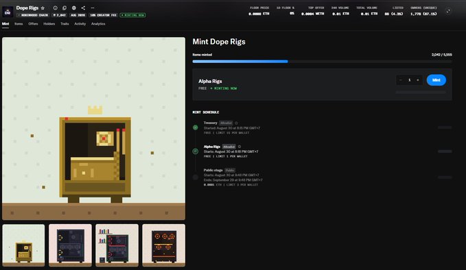Screen dimensions: 466x270
Task: Click the Owners (Unique) stat
Action: (x=423, y=11)
